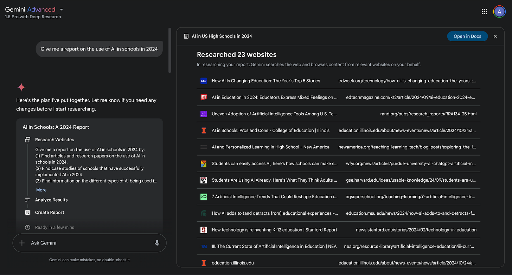
Task: Click the rand.org/pubs/research_reports URL
Action: [428, 114]
